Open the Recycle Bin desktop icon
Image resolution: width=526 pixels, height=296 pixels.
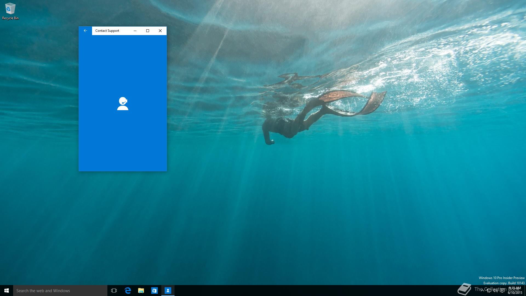click(10, 11)
